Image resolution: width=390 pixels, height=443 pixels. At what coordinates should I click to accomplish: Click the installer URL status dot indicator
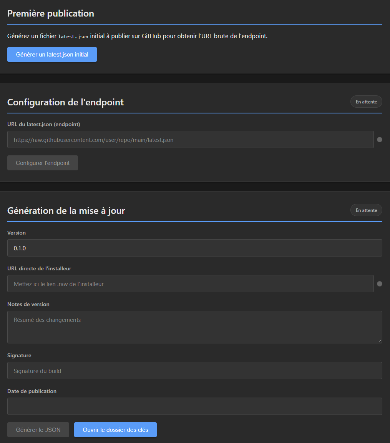pos(380,284)
